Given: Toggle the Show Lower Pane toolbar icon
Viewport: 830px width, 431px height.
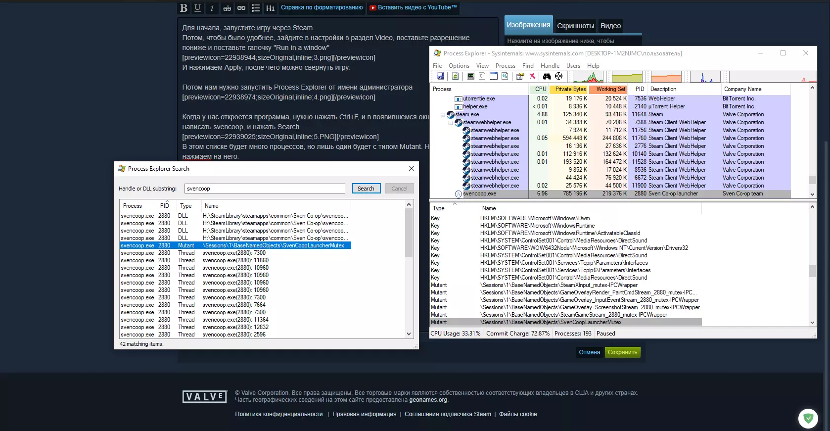Looking at the screenshot, I should click(x=493, y=76).
